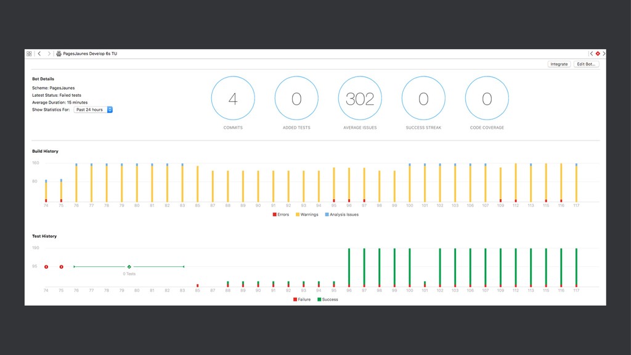Go back with the left arrow
Viewport: 631px width, 355px height.
coord(39,54)
